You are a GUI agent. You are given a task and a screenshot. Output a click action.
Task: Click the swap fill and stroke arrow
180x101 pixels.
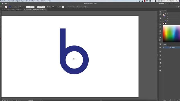165,13
